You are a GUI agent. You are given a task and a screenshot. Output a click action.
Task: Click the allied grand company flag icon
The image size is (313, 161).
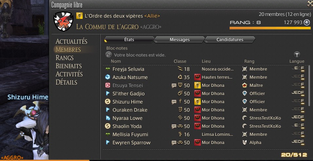[79, 16]
